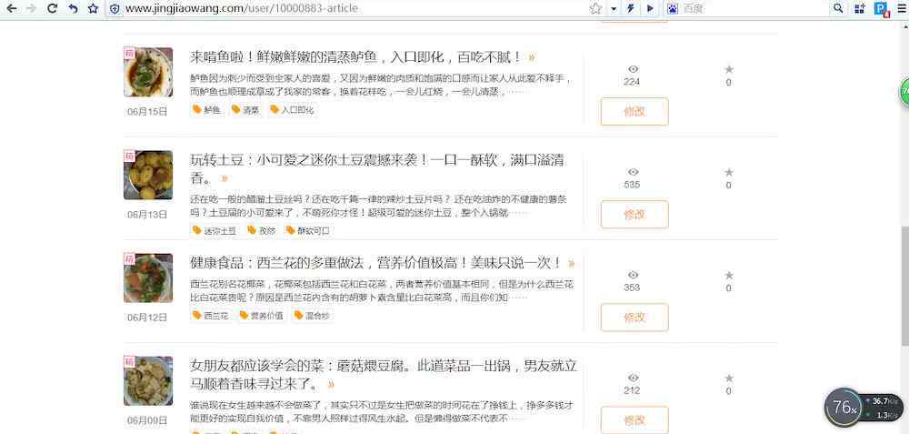Click the favorites star for the tofu article
Screen dimensions: 909x434
click(729, 378)
